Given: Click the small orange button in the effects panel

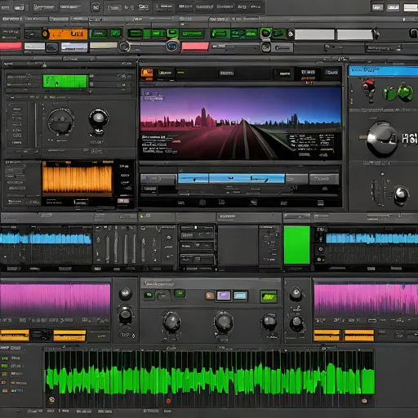Looking at the screenshot, I should (x=210, y=296).
